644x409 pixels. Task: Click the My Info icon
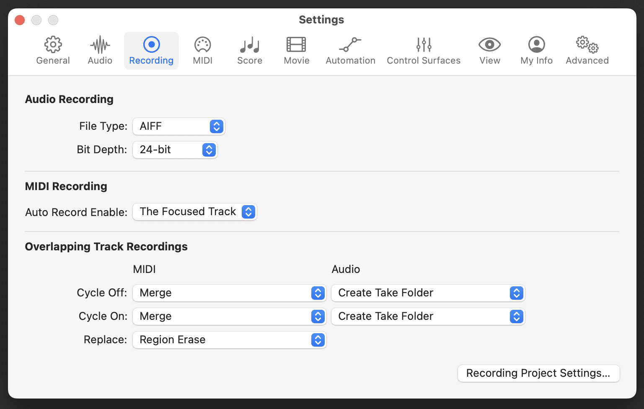click(x=536, y=49)
